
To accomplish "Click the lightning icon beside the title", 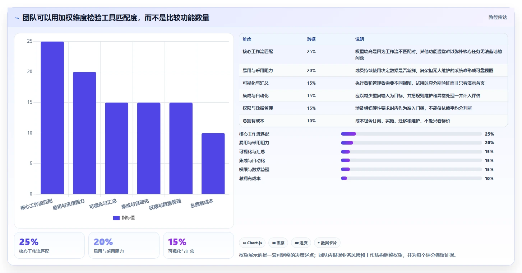I will click(x=17, y=18).
